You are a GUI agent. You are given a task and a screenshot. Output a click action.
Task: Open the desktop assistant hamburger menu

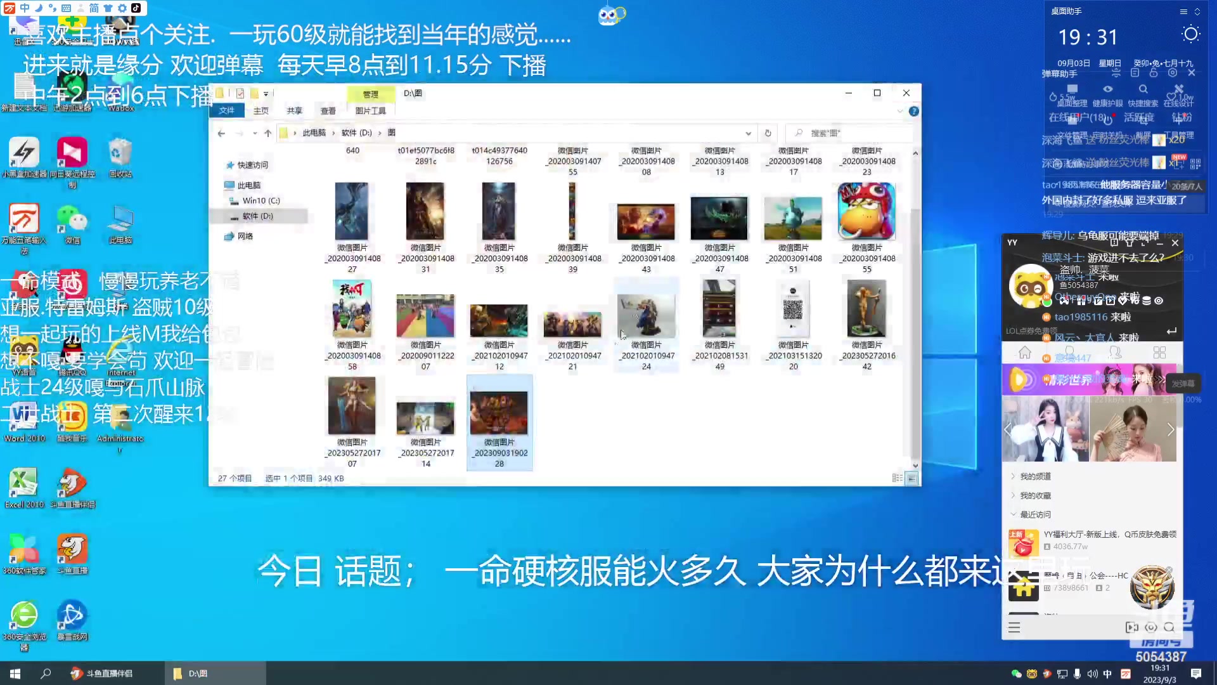(1183, 11)
